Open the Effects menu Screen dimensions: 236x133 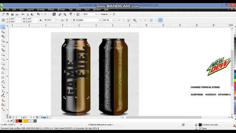(51, 10)
